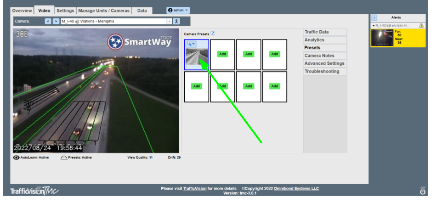Image resolution: width=431 pixels, height=208 pixels.
Task: Click the Near: 39 alert reading
Action: coord(399,41)
